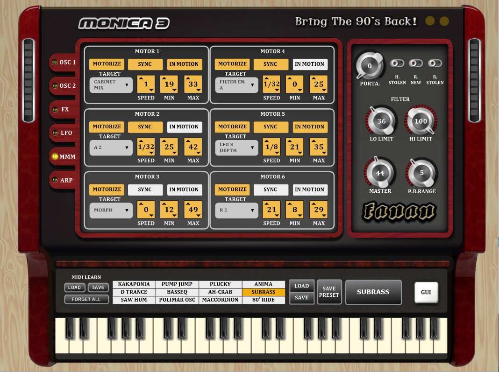The height and width of the screenshot is (372, 499).
Task: Click the Master volume knob
Action: pos(380,173)
